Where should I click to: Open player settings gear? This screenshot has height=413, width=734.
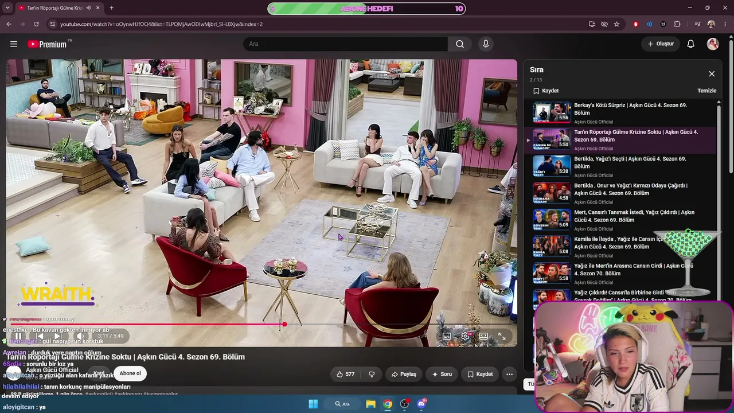point(465,336)
